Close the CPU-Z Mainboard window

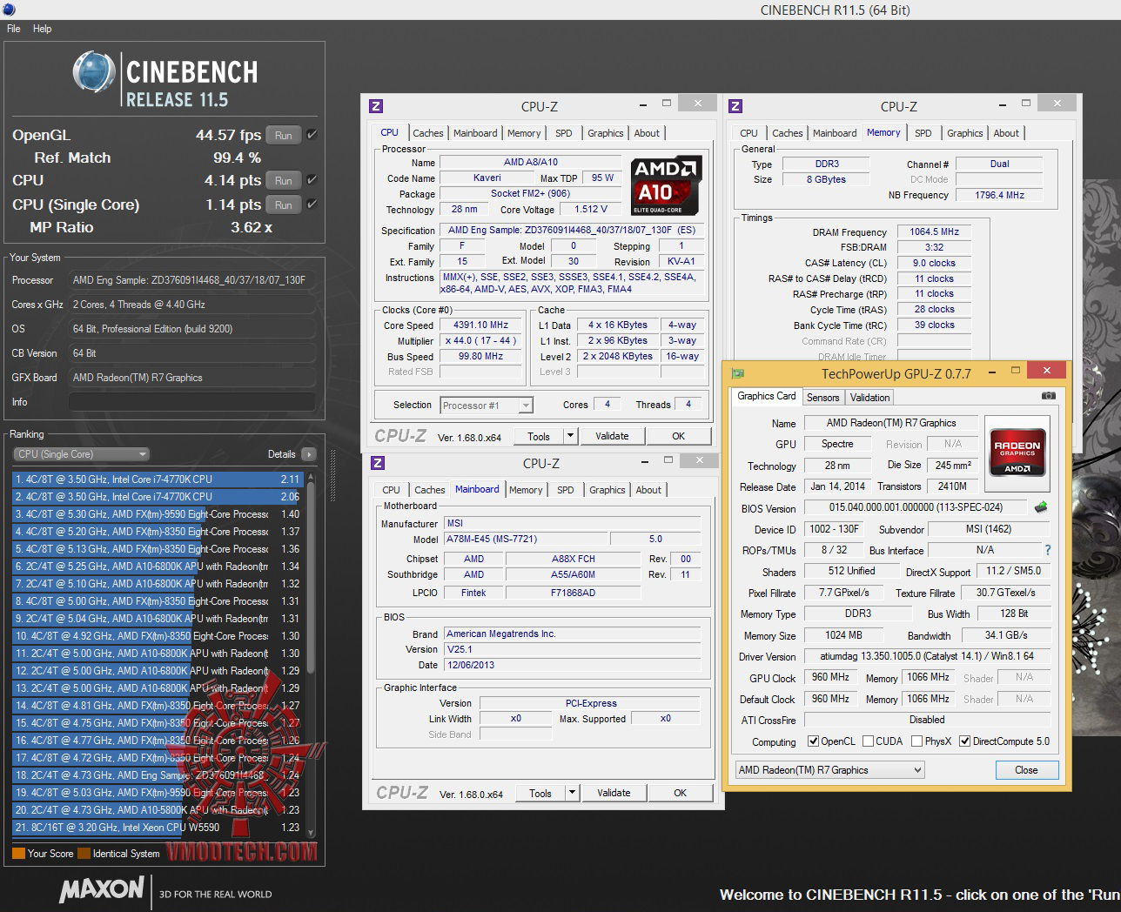[x=699, y=461]
